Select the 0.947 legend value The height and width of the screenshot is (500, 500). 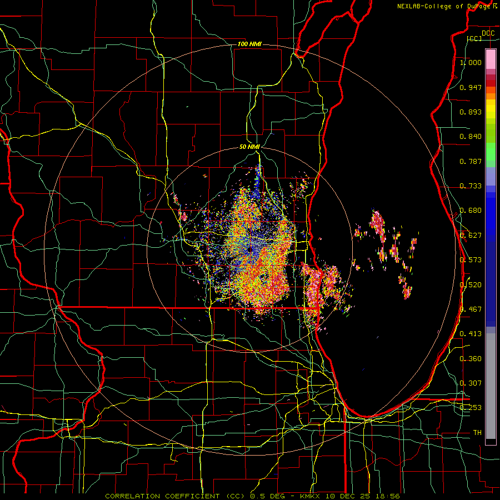[x=471, y=87]
